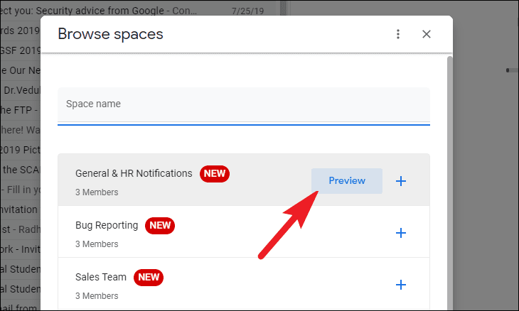Screen dimensions: 519x311
Task: Click 3 Members under General & HR Notifications
Action: point(97,192)
